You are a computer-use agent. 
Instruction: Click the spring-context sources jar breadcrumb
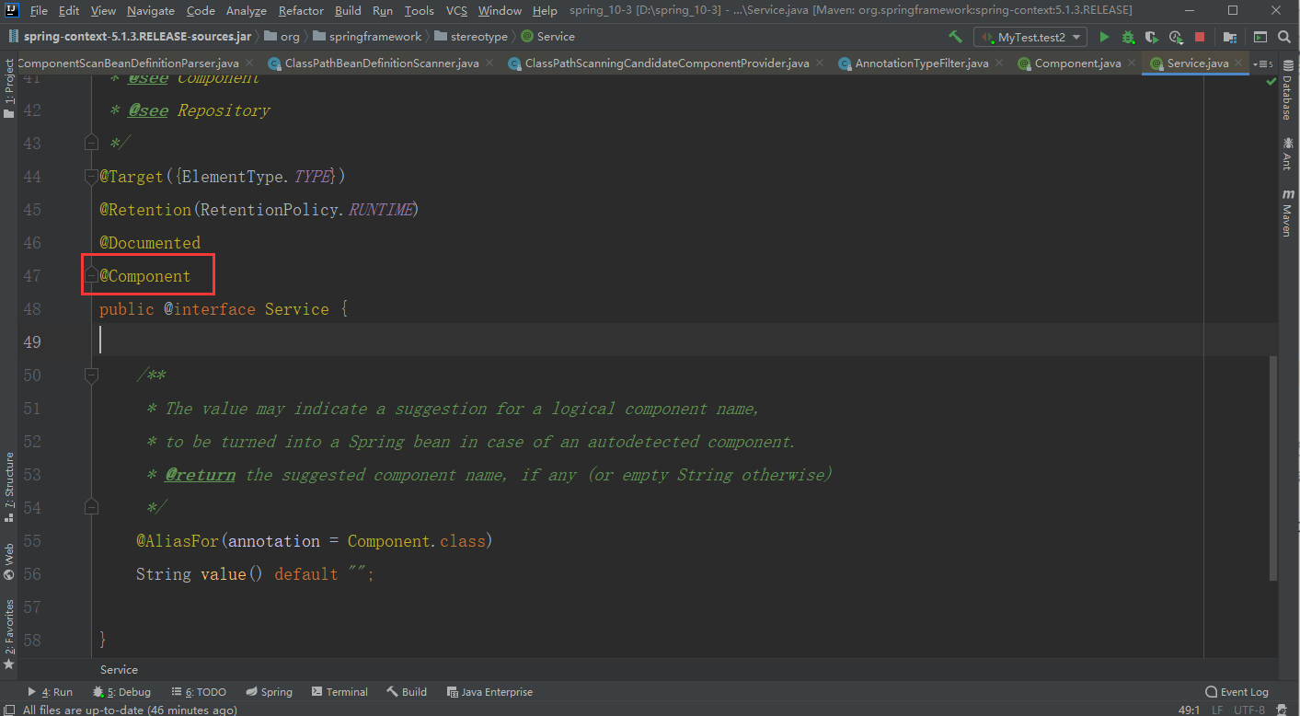pos(130,37)
